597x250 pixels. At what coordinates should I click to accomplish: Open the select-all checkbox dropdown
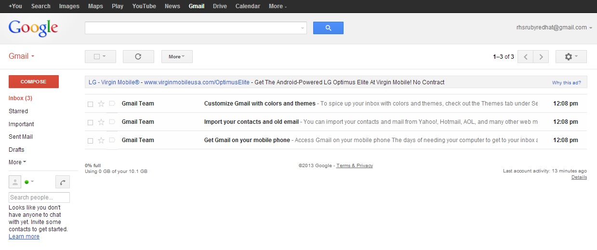pos(100,56)
